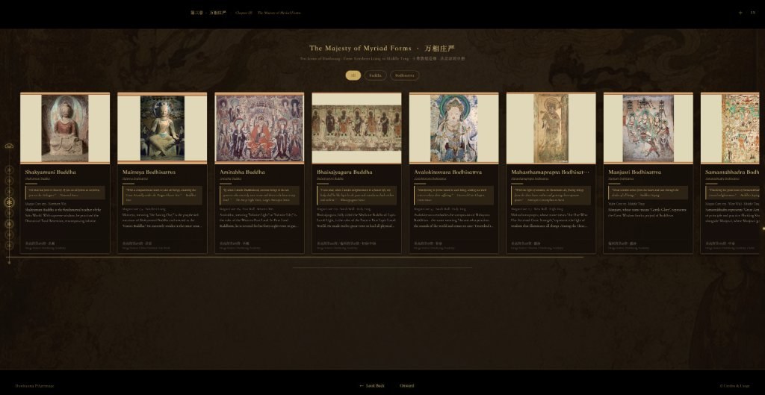Go to previous chapter via Look Back
The height and width of the screenshot is (395, 765).
(x=372, y=386)
